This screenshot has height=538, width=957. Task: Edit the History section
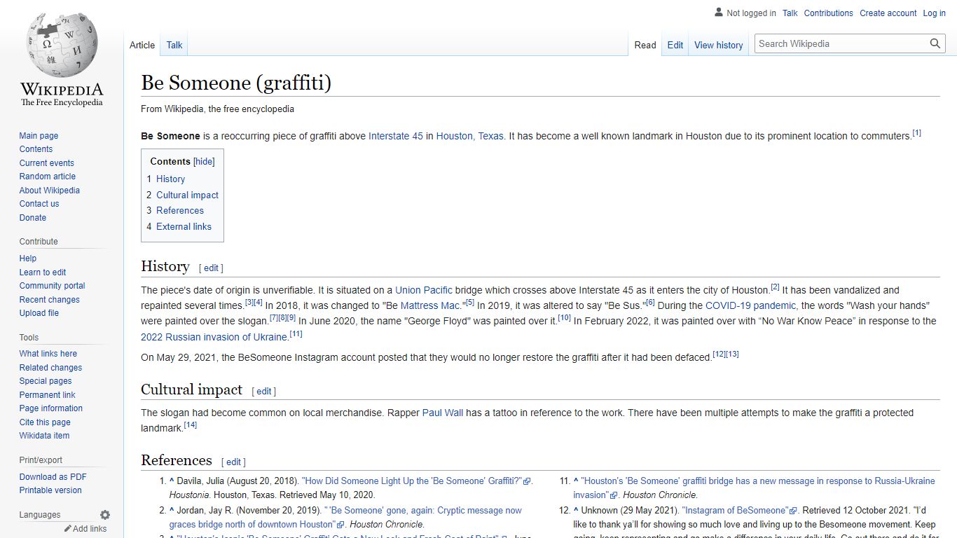tap(211, 268)
